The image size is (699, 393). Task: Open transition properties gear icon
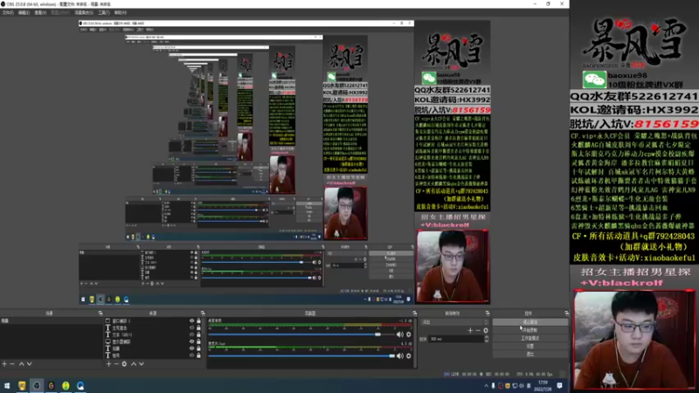(x=486, y=331)
